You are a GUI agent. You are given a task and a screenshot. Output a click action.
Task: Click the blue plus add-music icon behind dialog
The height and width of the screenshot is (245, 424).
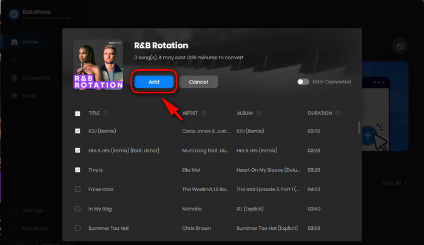click(x=368, y=135)
